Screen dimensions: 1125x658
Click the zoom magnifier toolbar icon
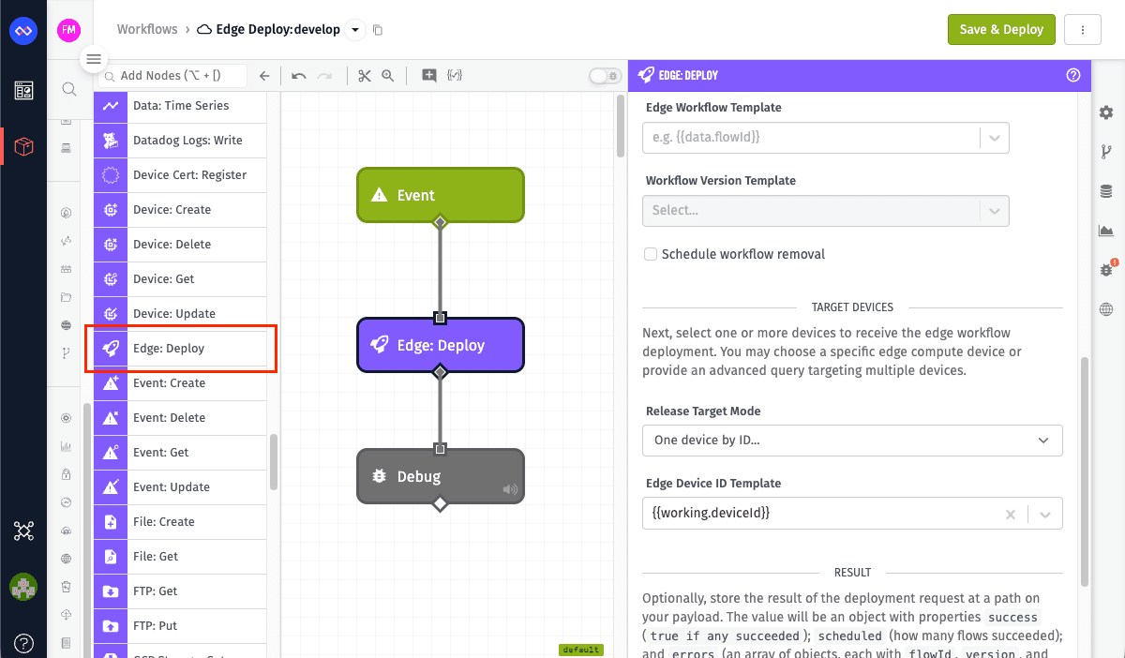(x=387, y=76)
